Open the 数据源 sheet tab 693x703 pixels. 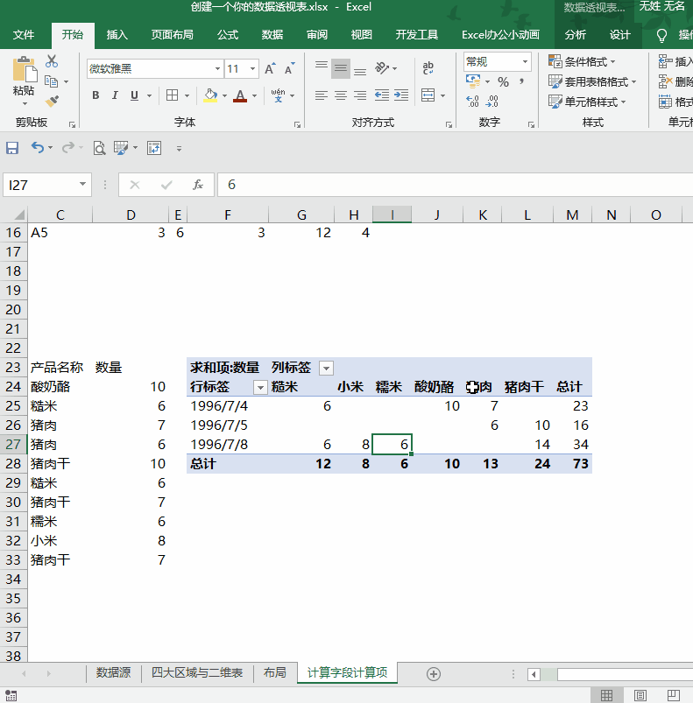(x=114, y=672)
